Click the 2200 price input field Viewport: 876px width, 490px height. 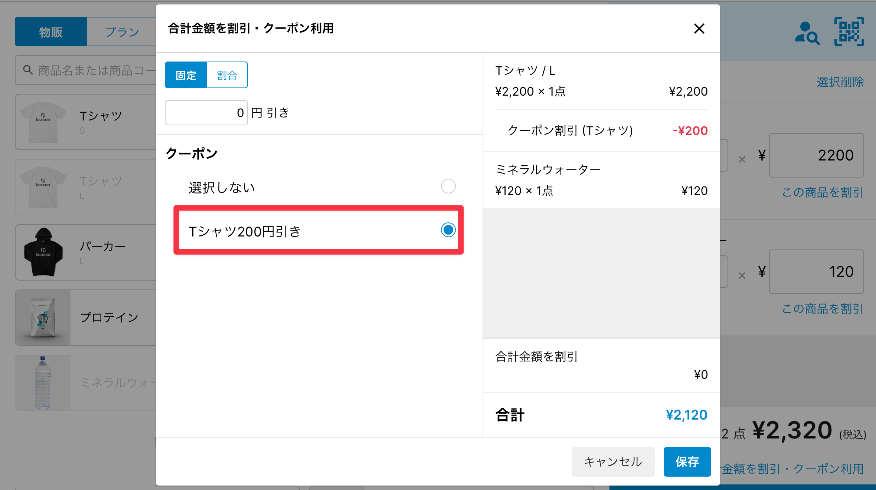(x=816, y=155)
